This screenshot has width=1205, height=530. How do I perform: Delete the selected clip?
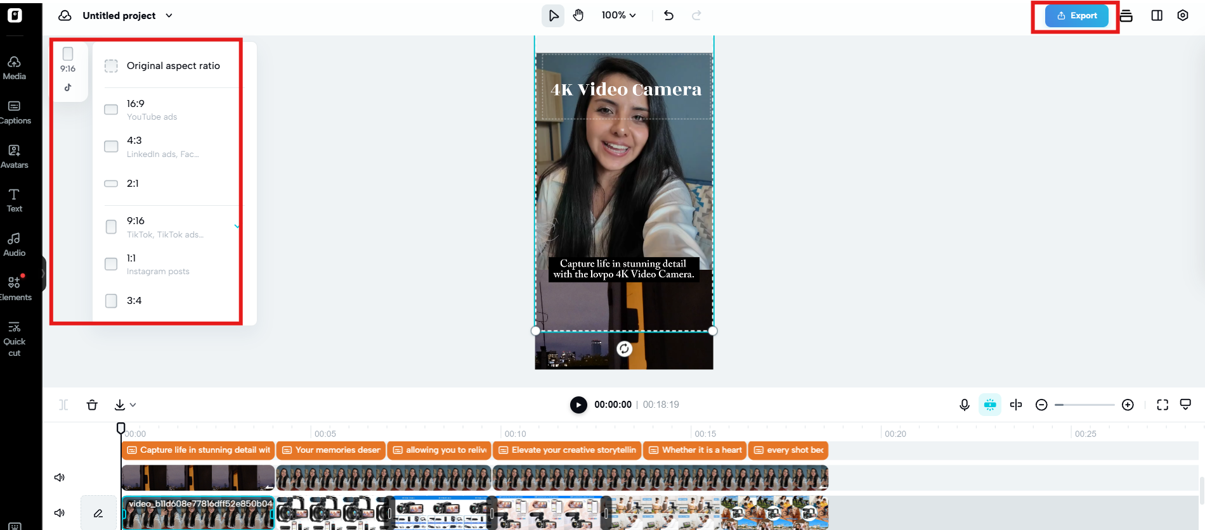92,405
